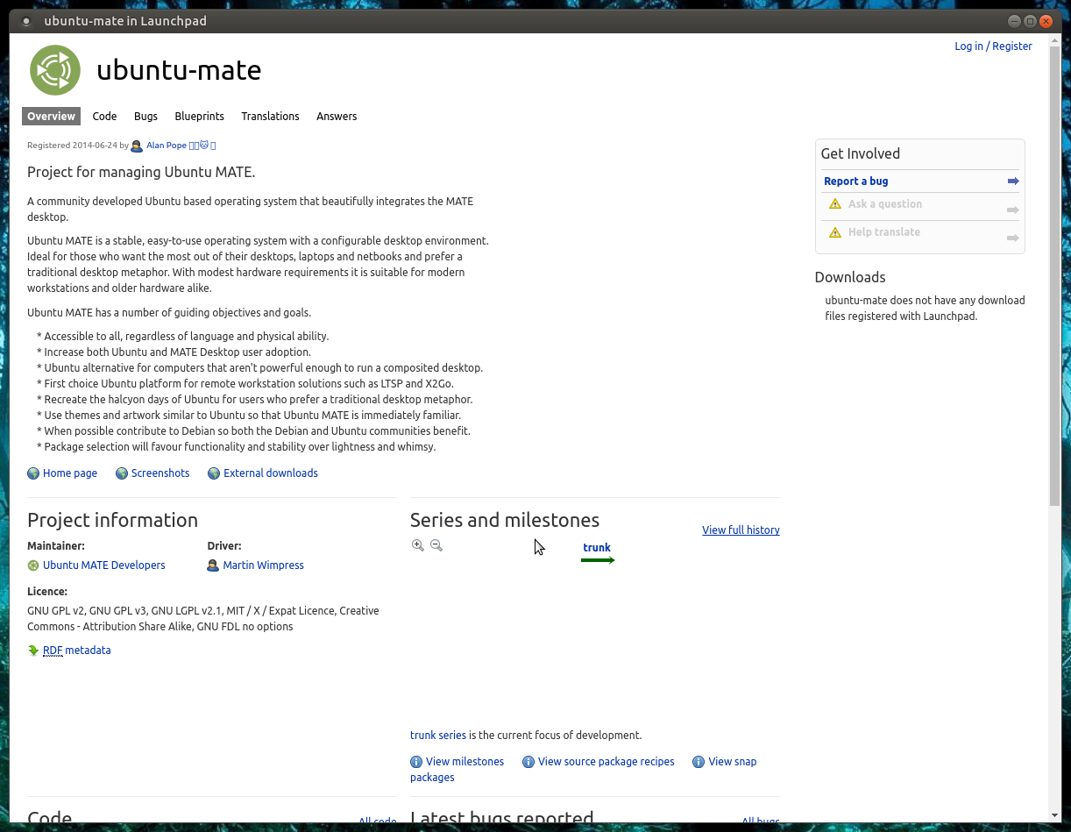Screen dimensions: 1071x832
Task: Click the globe icon beside External downloads
Action: 214,473
